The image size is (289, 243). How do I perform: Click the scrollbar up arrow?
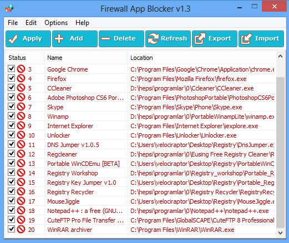(280, 56)
